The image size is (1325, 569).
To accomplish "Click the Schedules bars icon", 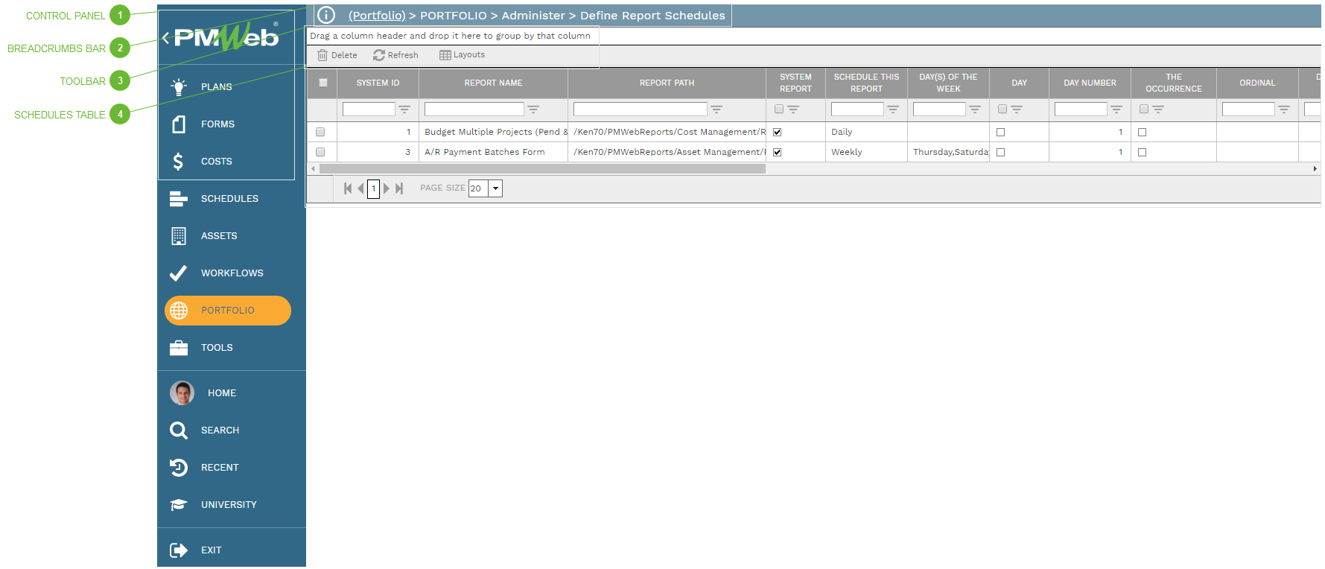I will pyautogui.click(x=179, y=199).
